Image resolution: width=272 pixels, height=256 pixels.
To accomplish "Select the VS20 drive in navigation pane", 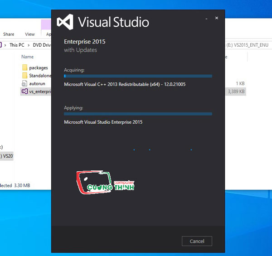I will click(7, 156).
